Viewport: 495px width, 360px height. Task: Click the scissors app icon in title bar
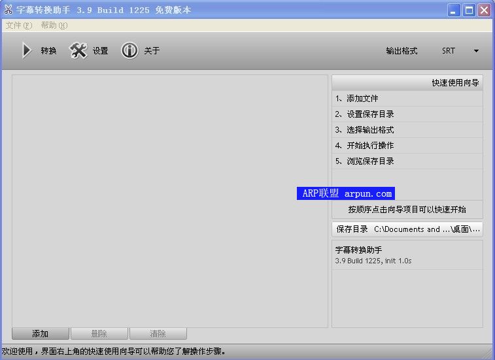[9, 10]
